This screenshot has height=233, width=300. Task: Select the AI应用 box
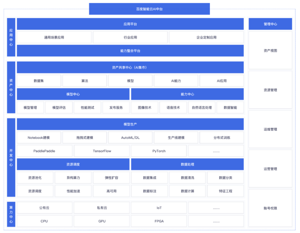(x=222, y=81)
